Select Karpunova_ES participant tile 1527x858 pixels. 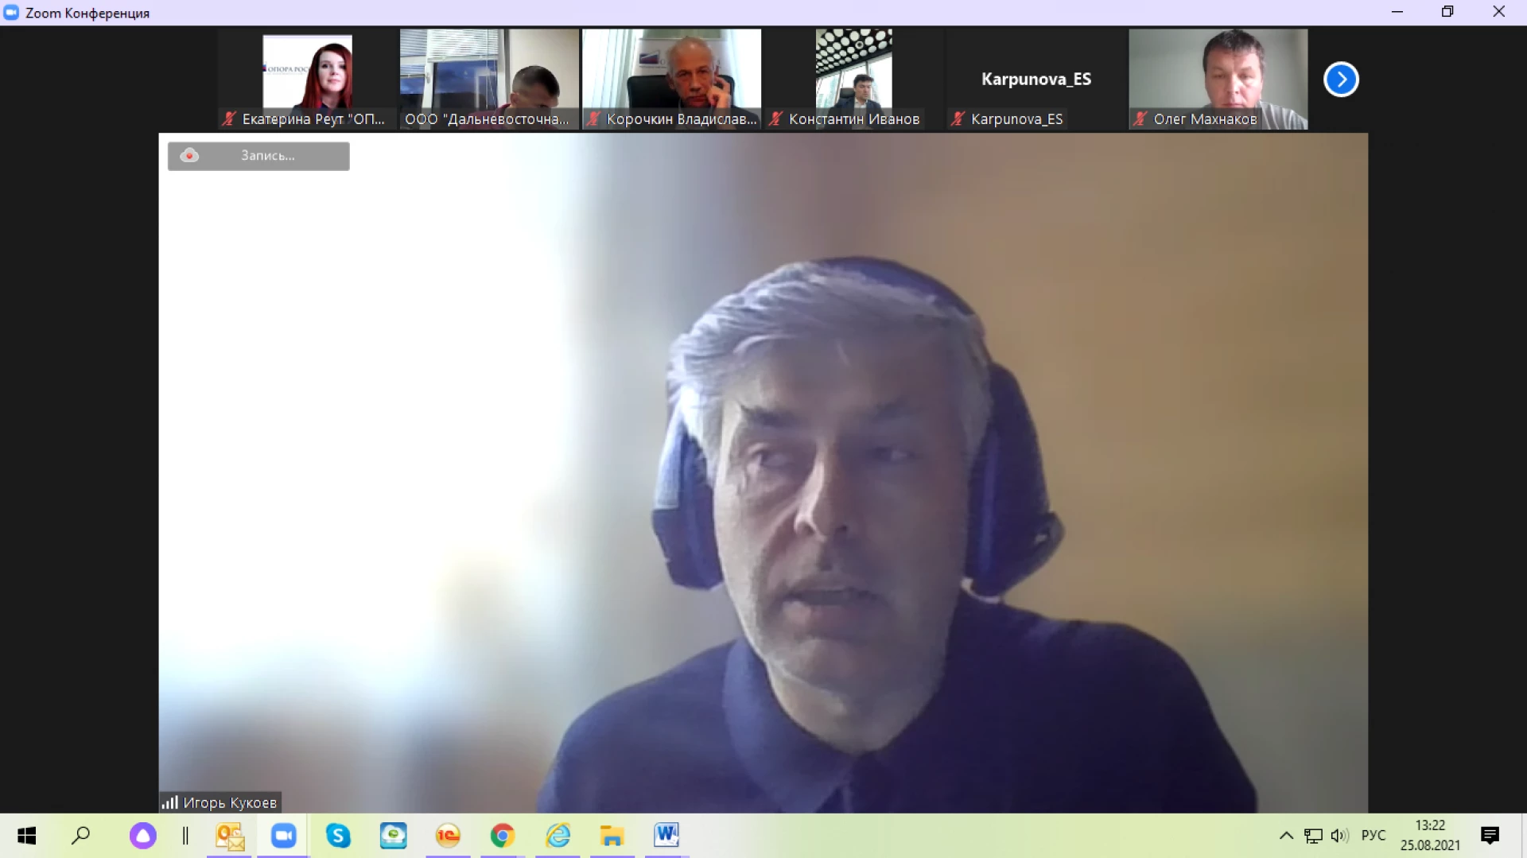point(1035,79)
